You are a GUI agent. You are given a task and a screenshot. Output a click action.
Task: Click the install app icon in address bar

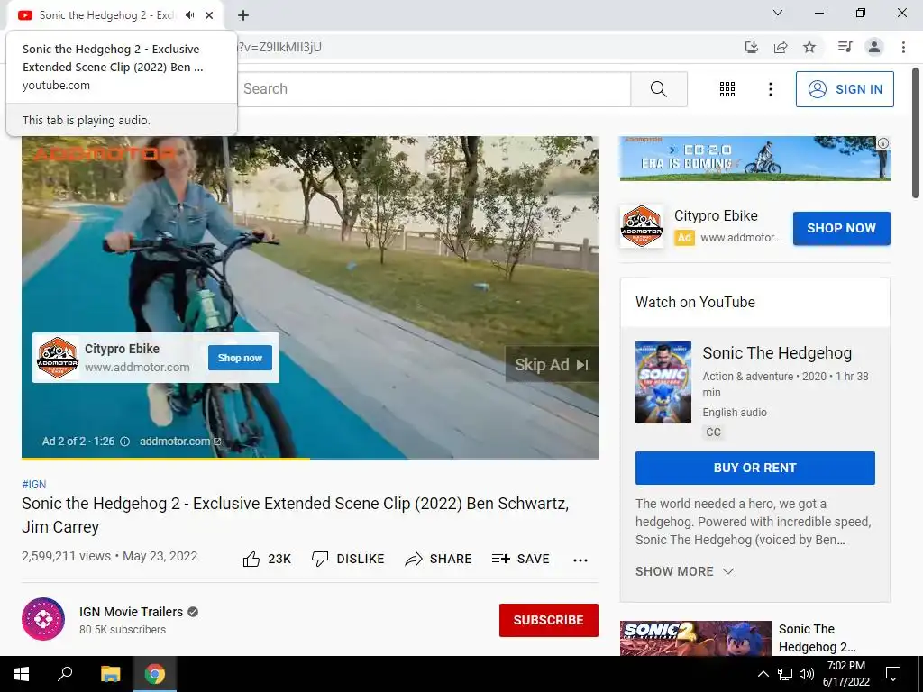[751, 47]
